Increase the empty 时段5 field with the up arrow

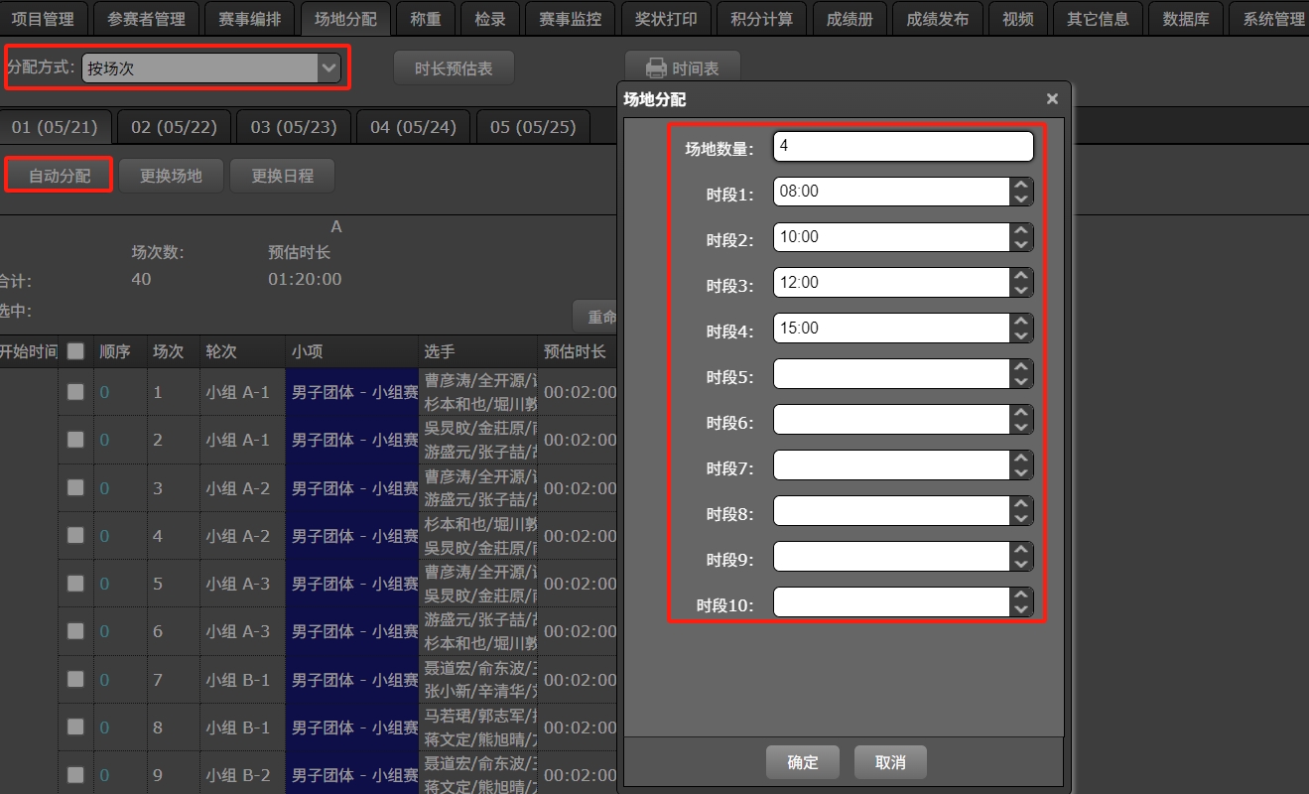click(1021, 367)
